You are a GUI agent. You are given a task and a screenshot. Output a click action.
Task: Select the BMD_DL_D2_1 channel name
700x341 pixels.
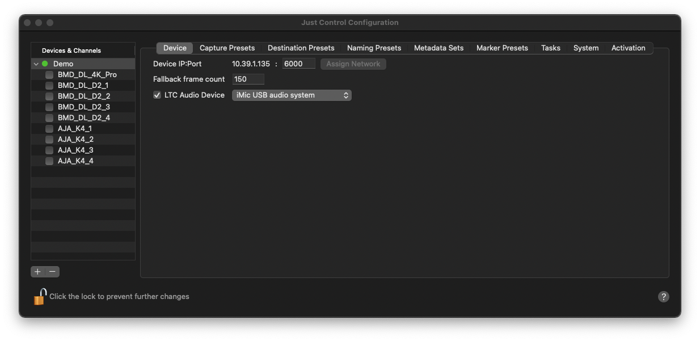click(83, 86)
